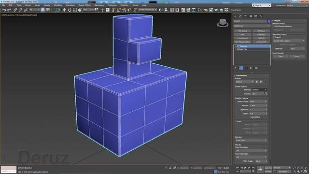
Task: Open the Display panel tab
Action: 256,16
